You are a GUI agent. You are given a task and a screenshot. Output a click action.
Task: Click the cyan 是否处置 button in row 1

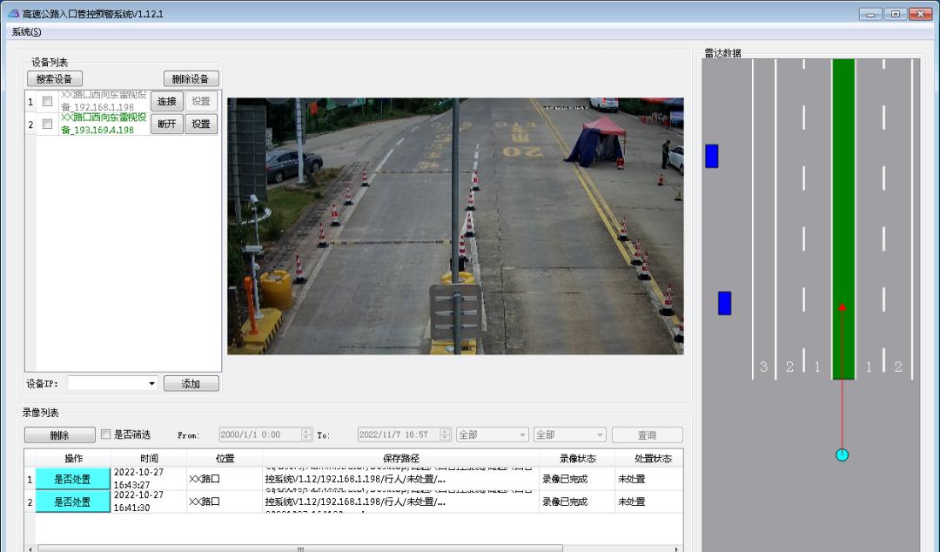tap(72, 479)
